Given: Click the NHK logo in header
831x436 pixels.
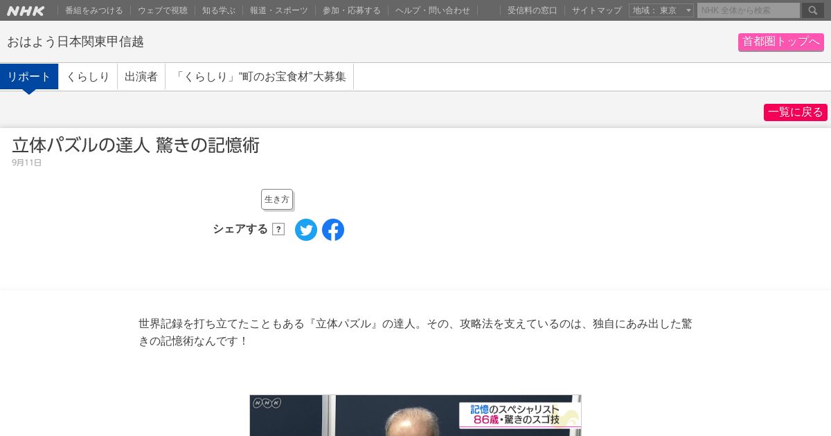Looking at the screenshot, I should (x=26, y=10).
